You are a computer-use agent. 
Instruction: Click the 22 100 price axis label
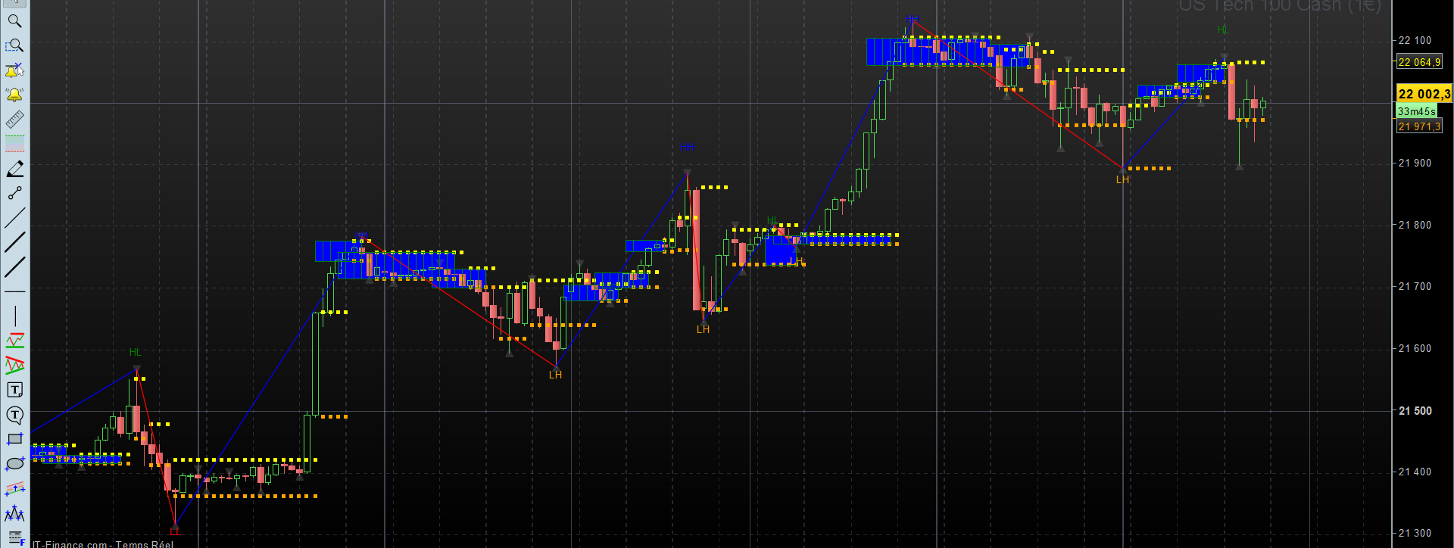click(x=1415, y=41)
